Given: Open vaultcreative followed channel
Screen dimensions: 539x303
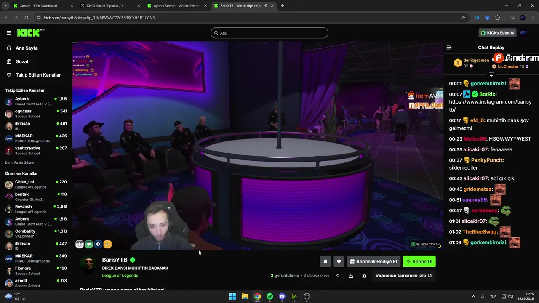Looking at the screenshot, I should coord(36,151).
